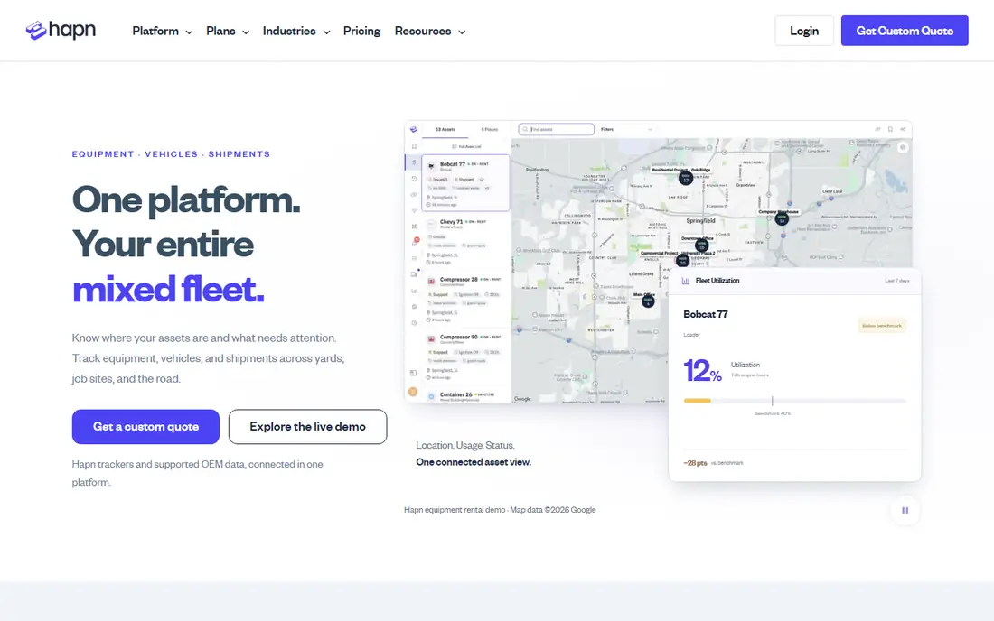Click the gear settings icon in the demo sidebar

pos(414,307)
